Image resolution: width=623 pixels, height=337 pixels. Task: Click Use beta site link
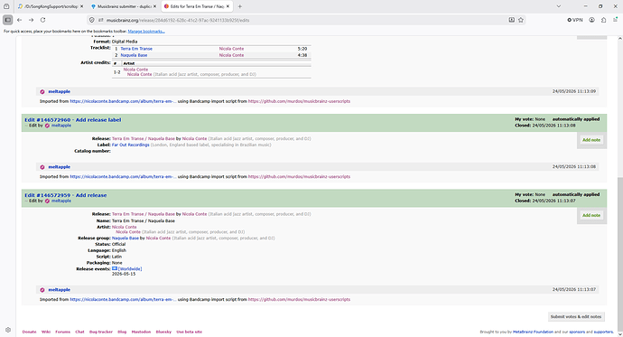[189, 332]
